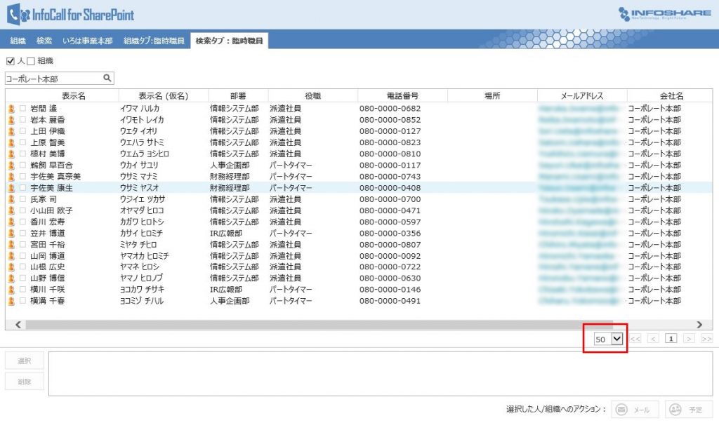Screen dimensions: 719x423
Task: Click person icon beside 岩間 遙
Action: (11, 109)
